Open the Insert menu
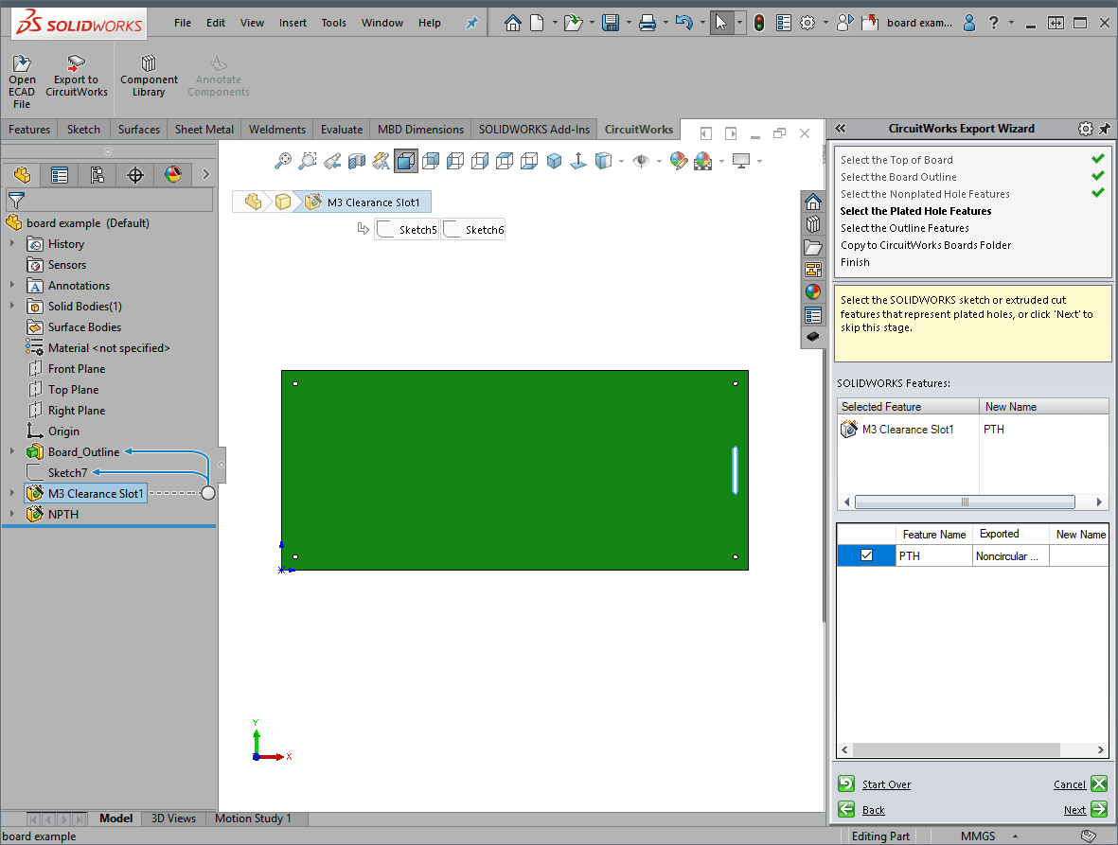 (x=293, y=23)
